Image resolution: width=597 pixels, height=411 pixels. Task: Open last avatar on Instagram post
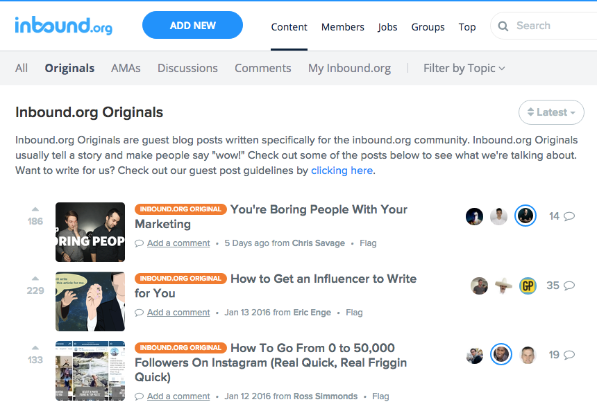click(x=528, y=355)
